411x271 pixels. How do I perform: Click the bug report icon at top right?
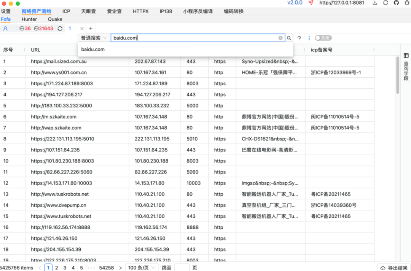406,3
